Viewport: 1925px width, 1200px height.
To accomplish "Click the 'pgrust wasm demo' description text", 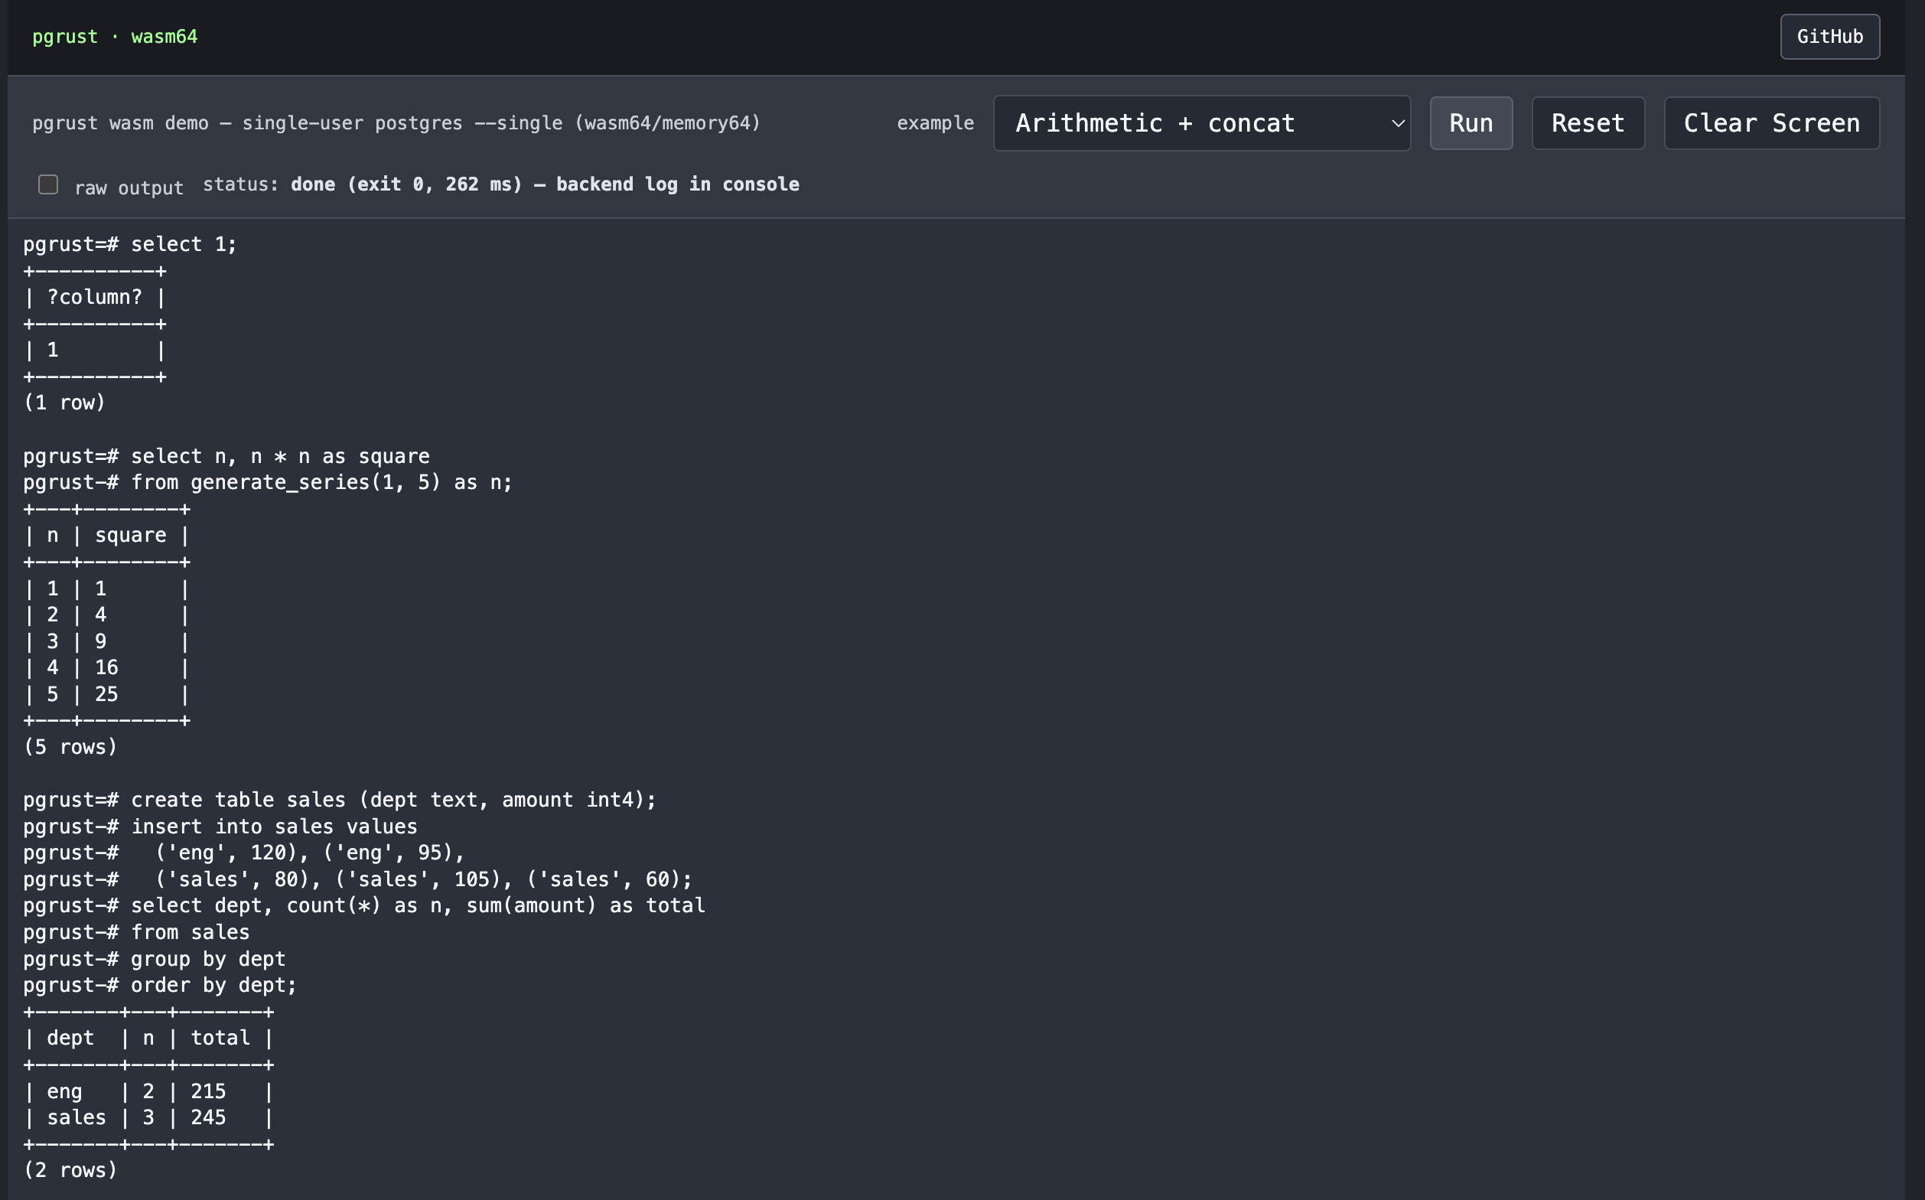I will click(396, 123).
